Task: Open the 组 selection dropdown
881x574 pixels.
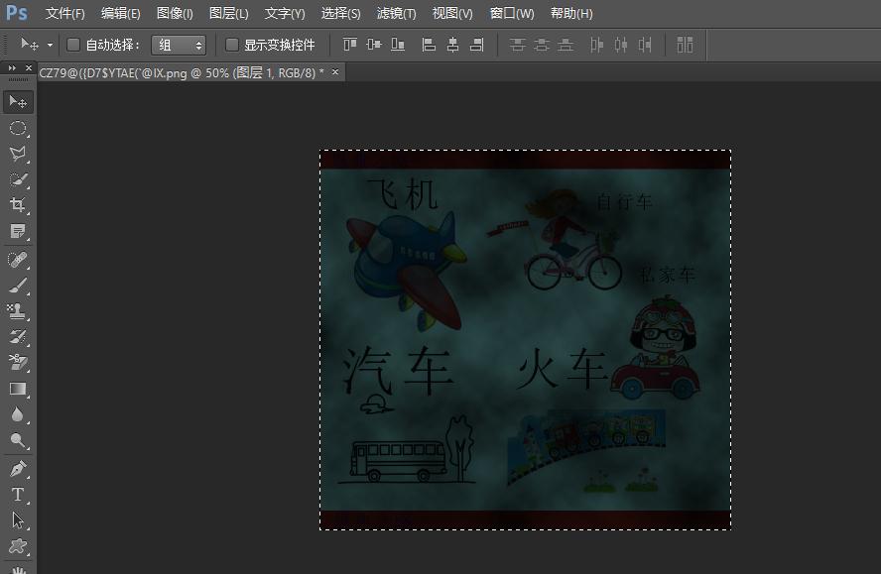Action: [x=180, y=45]
